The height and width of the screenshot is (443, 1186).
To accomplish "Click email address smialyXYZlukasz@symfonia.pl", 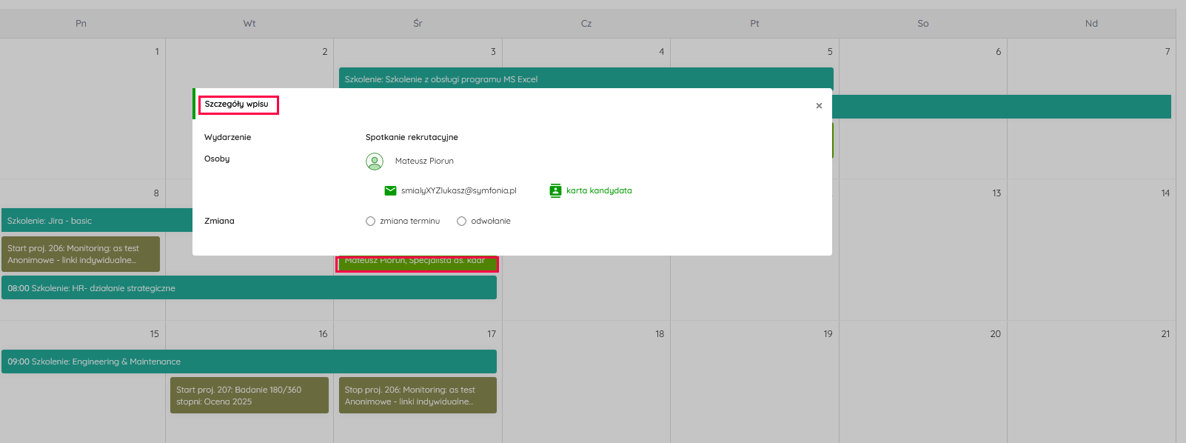I will click(x=458, y=191).
